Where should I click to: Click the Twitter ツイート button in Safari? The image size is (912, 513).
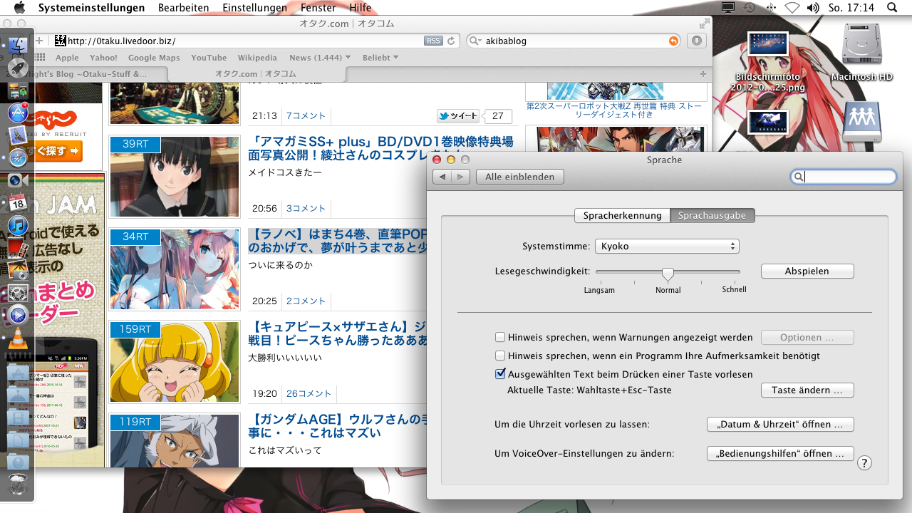point(458,116)
